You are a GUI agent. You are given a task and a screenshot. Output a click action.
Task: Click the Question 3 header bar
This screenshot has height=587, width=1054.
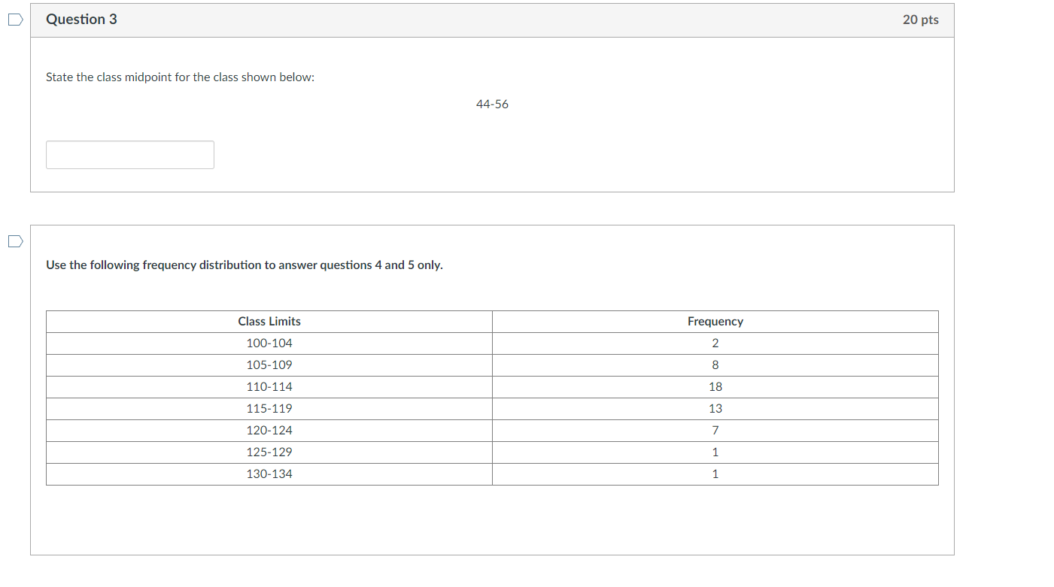coord(493,20)
